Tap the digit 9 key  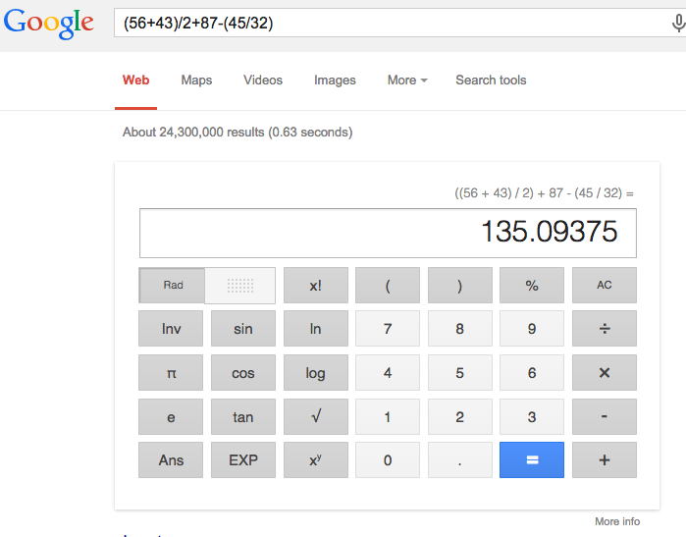(x=532, y=329)
